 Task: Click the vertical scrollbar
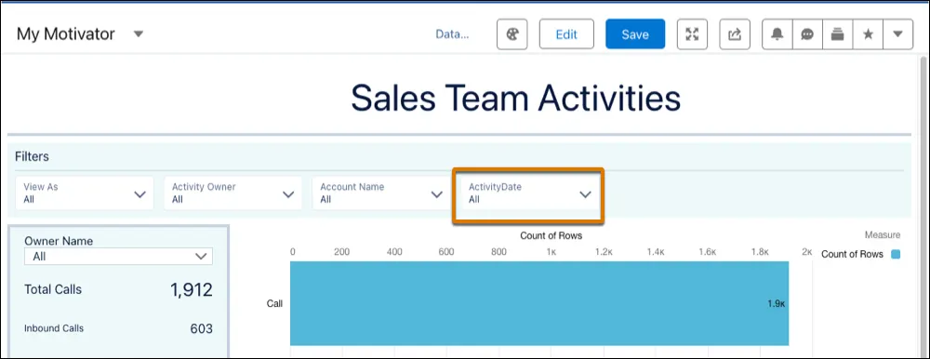click(923, 207)
